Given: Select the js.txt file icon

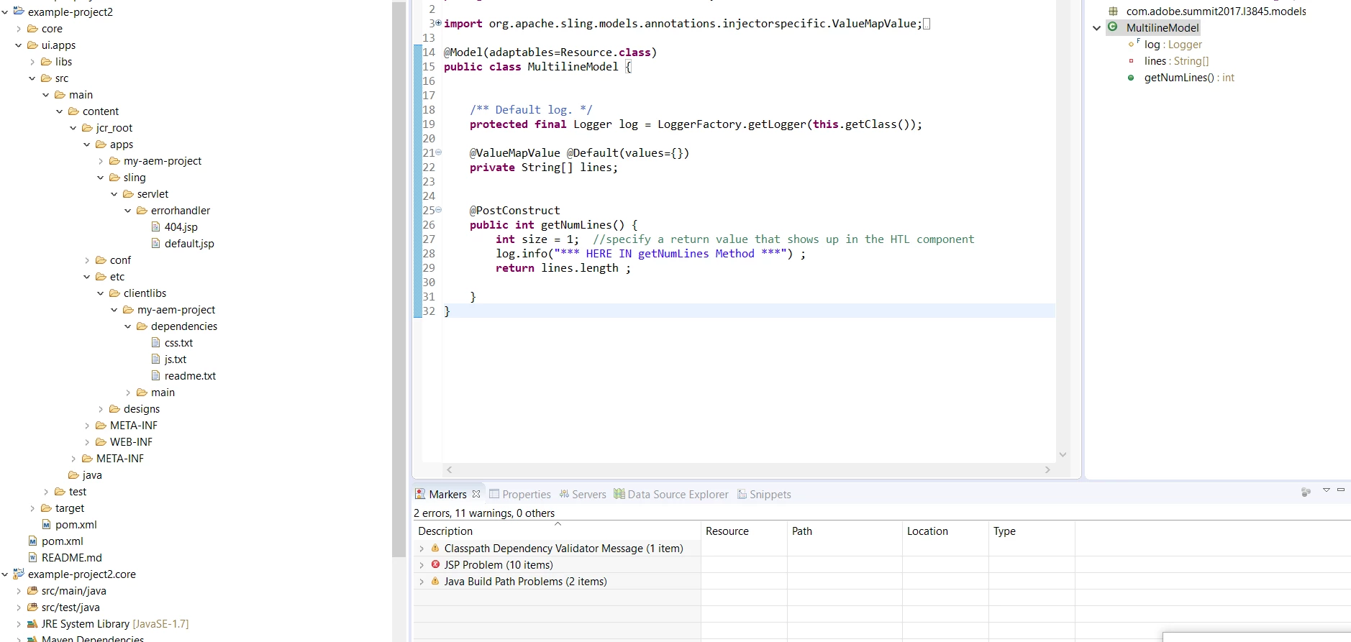Looking at the screenshot, I should pos(156,359).
